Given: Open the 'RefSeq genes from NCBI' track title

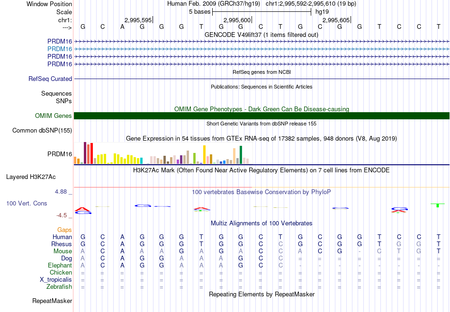Looking at the screenshot, I should 261,72.
